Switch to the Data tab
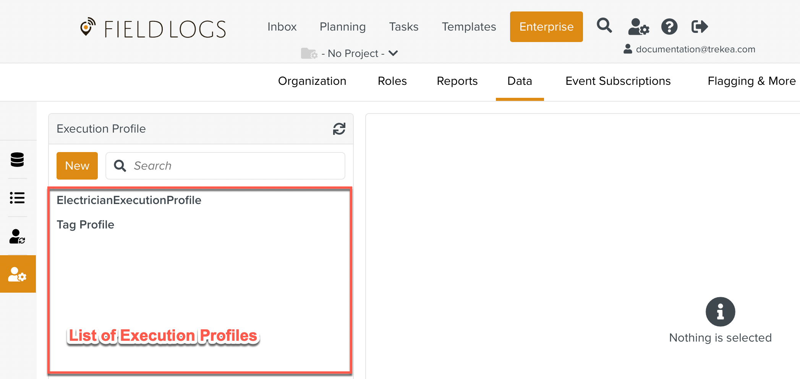The height and width of the screenshot is (379, 800). click(x=520, y=81)
